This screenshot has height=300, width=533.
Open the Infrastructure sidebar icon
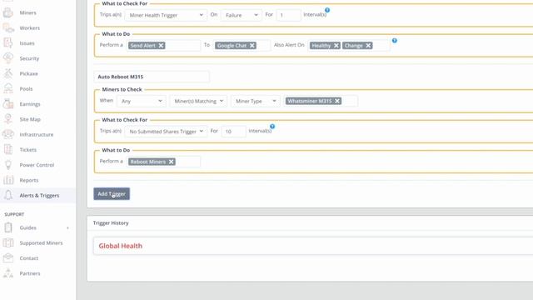pyautogui.click(x=7, y=134)
